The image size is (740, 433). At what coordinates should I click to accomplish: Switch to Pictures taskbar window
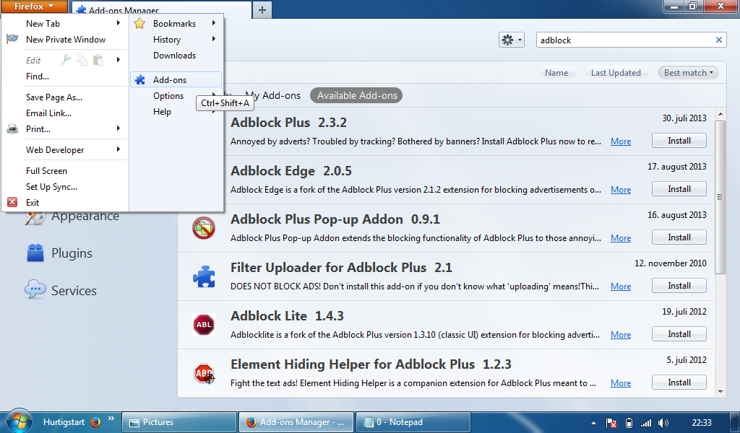179,422
